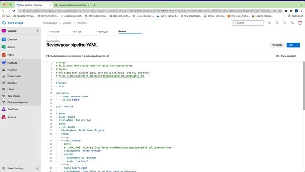Open Test Plans in the sidebar
The width and height of the screenshot is (305, 172).
pyautogui.click(x=12, y=109)
